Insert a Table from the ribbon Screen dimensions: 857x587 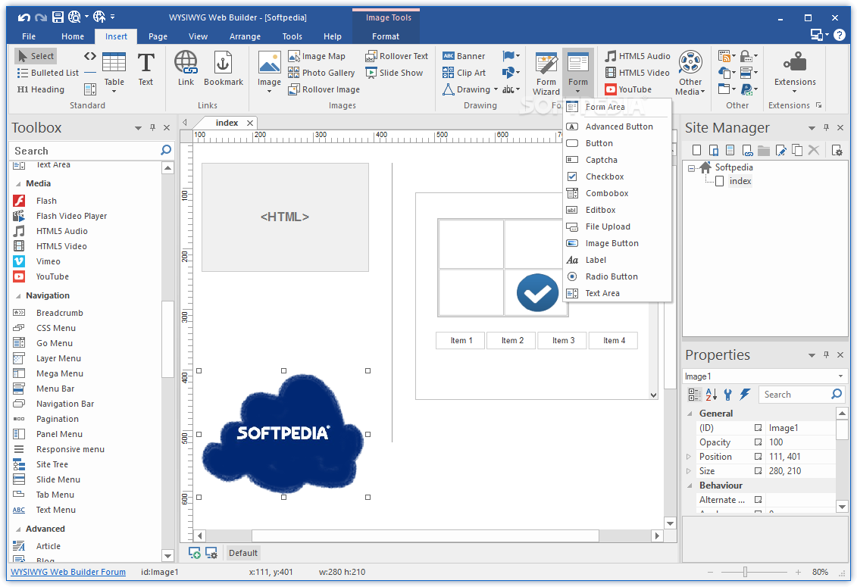tap(114, 70)
